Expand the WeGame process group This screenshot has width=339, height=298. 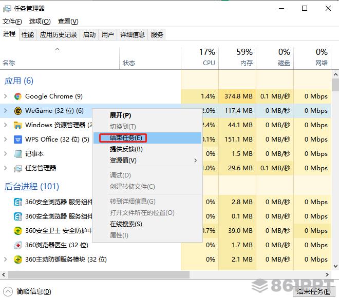(6, 111)
